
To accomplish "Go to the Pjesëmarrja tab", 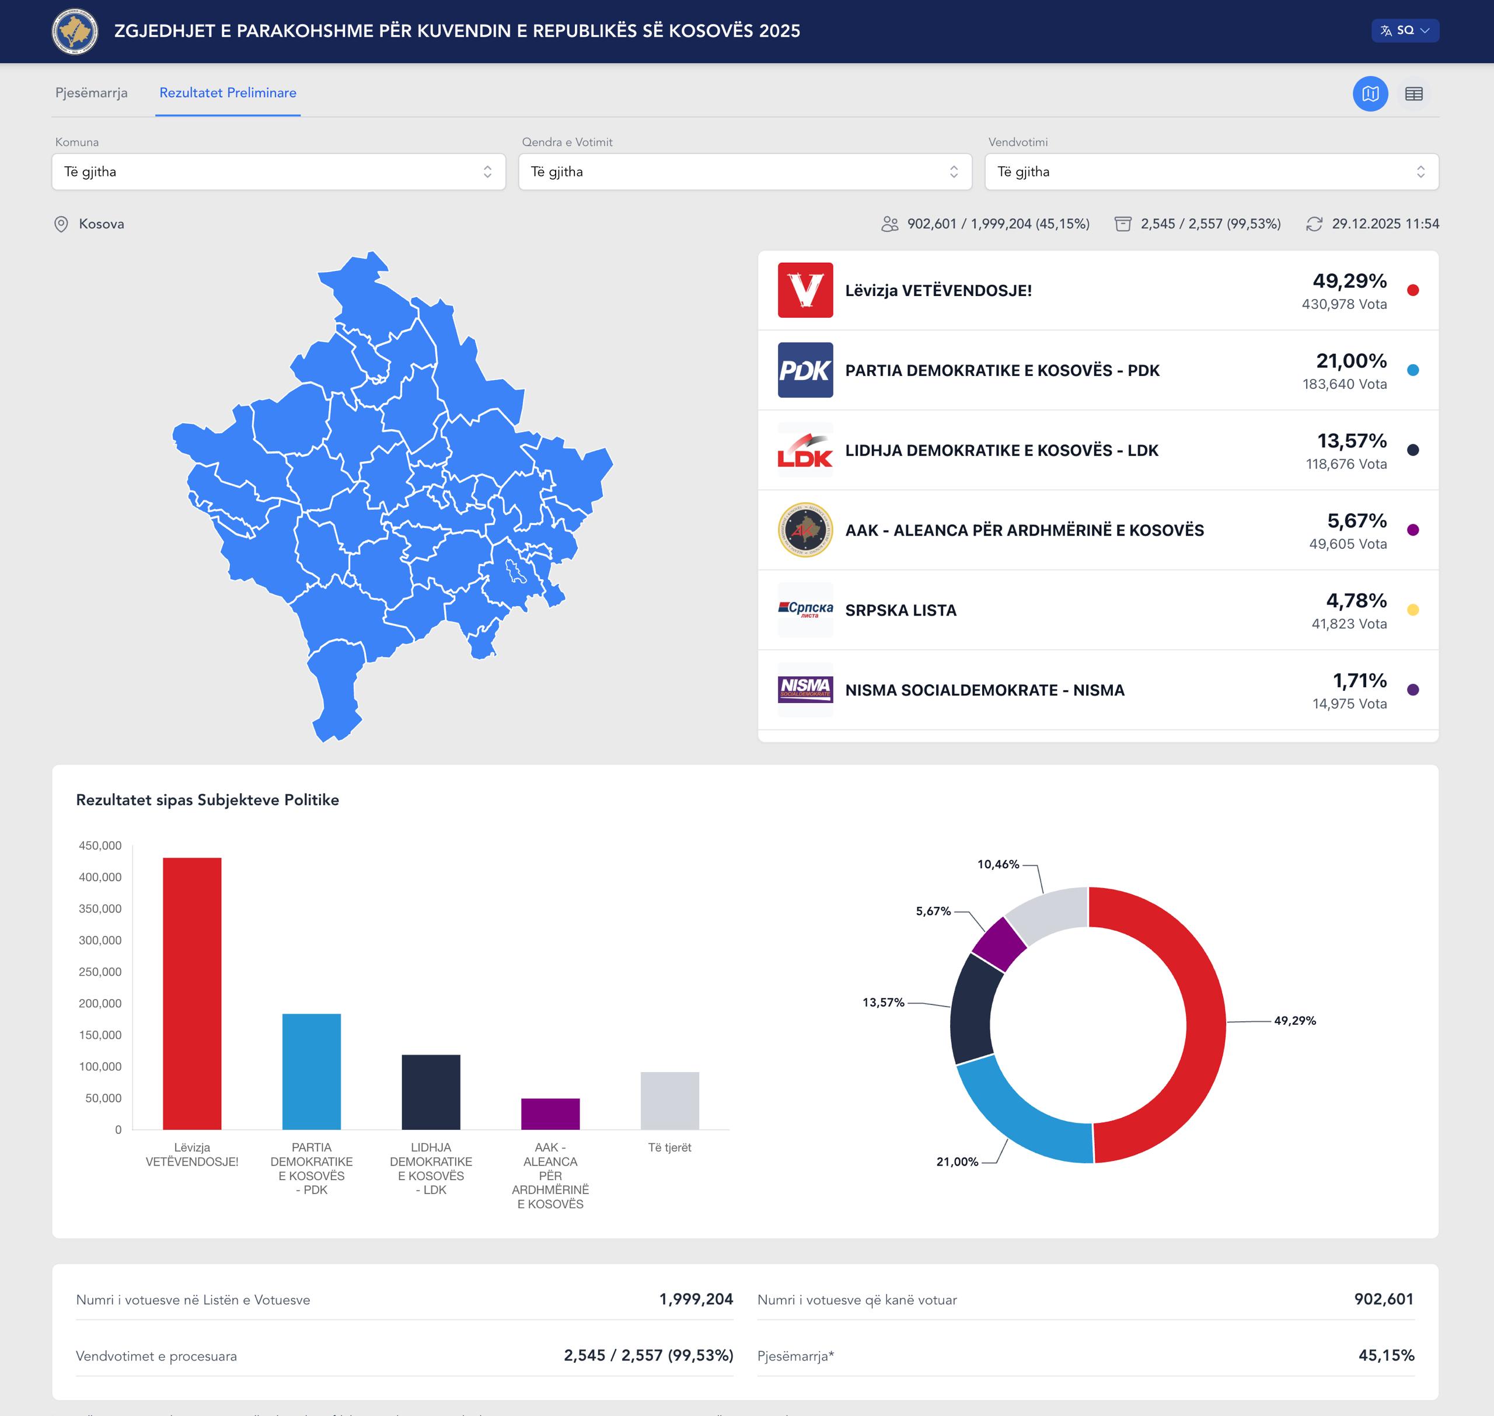I will click(91, 93).
